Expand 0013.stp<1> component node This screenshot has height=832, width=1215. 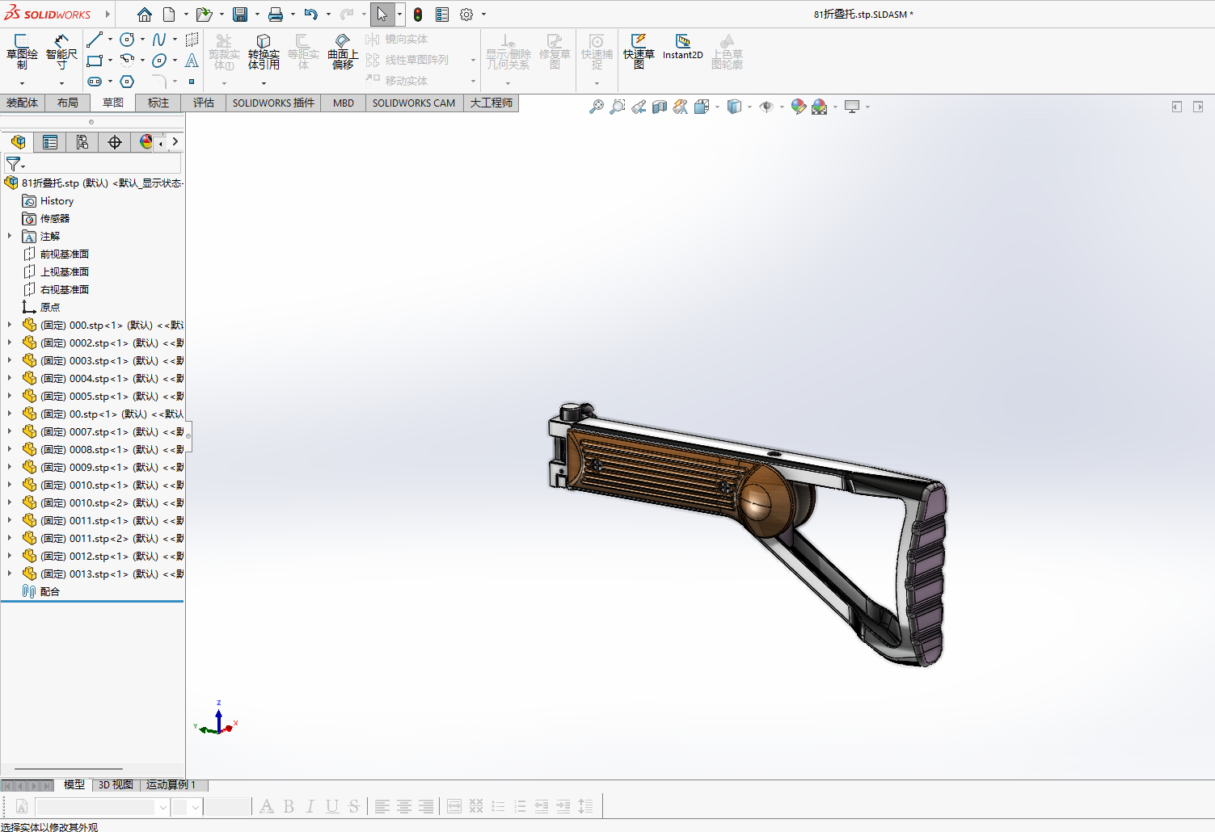(10, 574)
